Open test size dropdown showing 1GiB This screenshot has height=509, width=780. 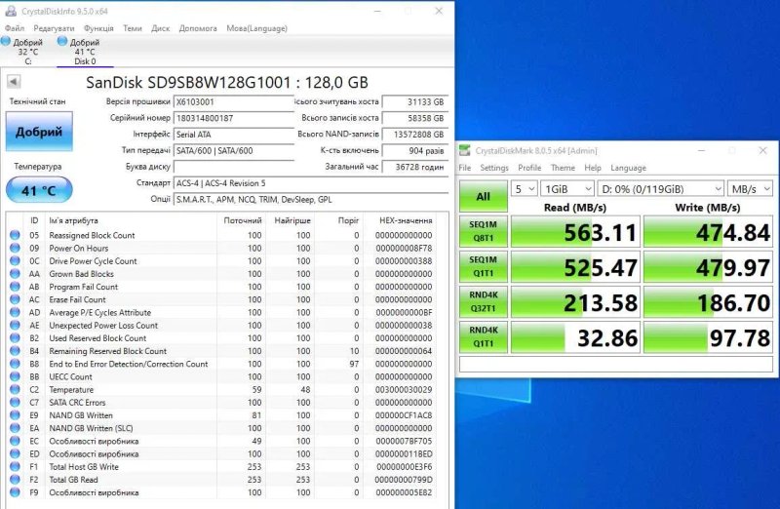pos(567,188)
